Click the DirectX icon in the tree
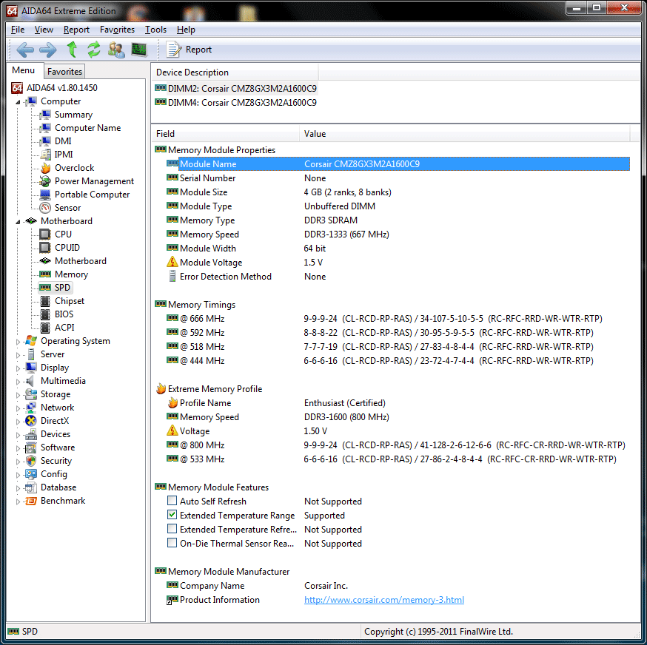 31,421
